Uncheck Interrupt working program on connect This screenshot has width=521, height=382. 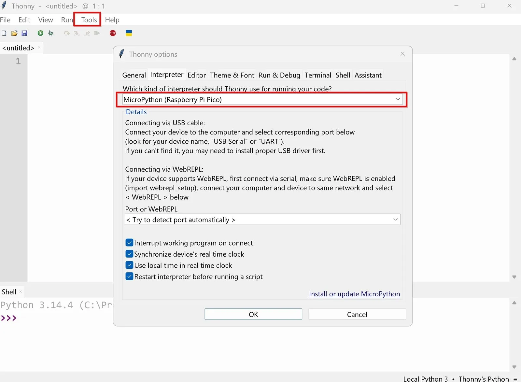pyautogui.click(x=129, y=243)
